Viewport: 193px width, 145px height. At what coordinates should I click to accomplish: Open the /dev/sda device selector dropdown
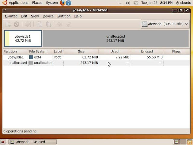point(165,24)
